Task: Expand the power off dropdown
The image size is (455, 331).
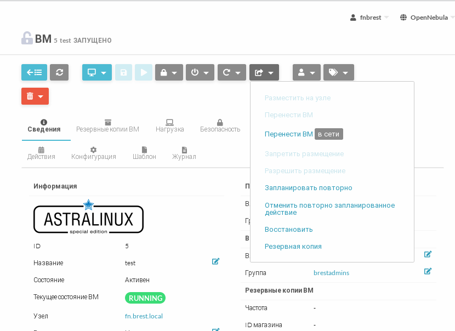Action: (x=200, y=72)
